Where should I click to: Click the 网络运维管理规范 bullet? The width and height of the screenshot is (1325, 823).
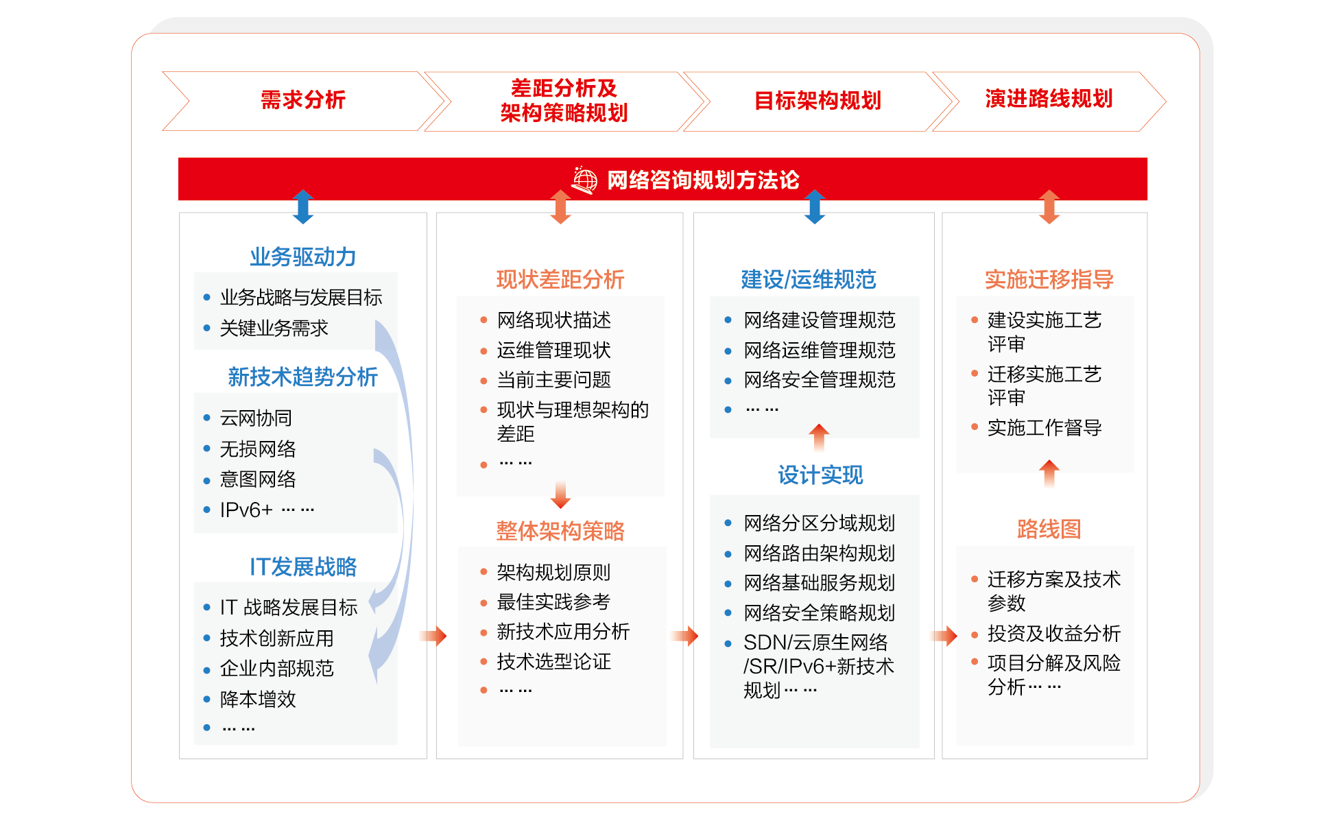point(820,350)
